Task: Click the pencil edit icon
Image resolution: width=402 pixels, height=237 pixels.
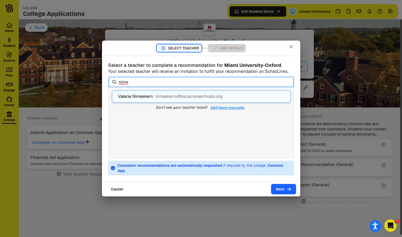Action: tap(305, 88)
